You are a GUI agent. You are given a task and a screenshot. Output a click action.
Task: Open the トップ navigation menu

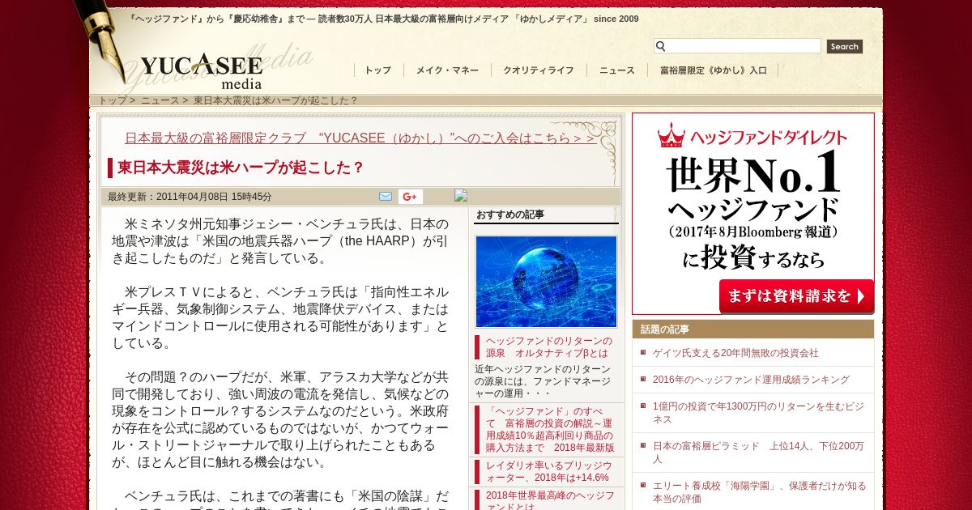(x=377, y=70)
